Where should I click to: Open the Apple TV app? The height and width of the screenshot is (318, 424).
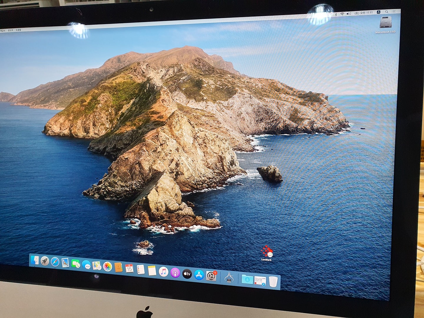[x=187, y=274]
